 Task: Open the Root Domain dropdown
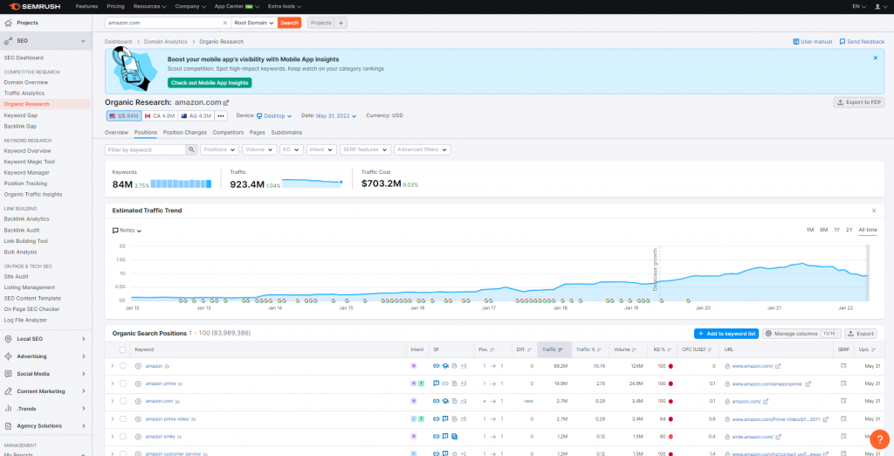(254, 23)
